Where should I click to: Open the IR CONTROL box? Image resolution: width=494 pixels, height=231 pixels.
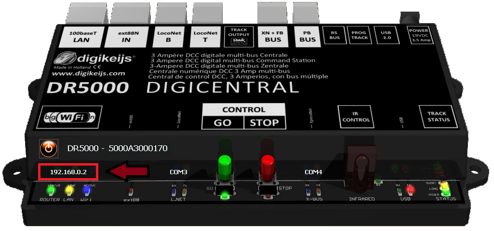click(x=356, y=117)
